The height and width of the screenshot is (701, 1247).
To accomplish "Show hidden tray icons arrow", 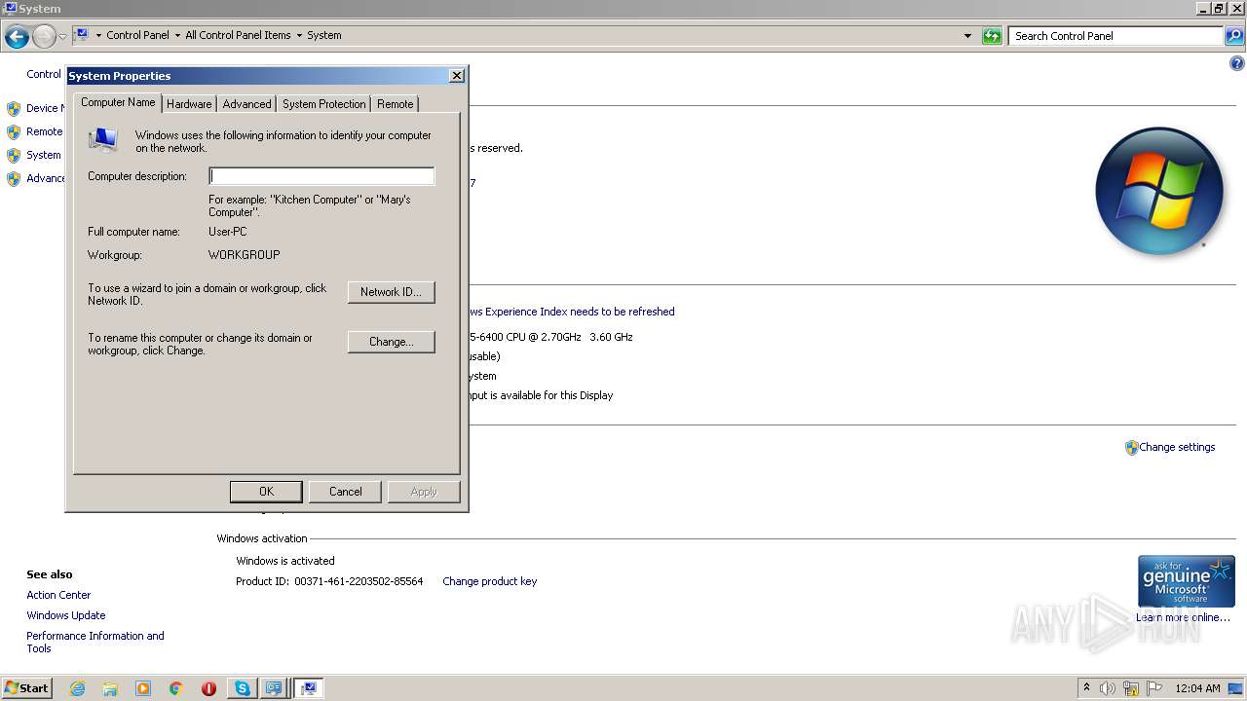I will [x=1086, y=687].
